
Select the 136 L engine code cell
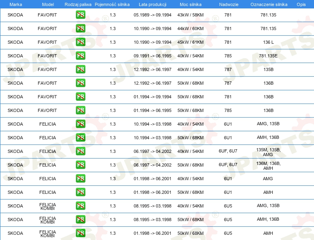click(x=268, y=42)
